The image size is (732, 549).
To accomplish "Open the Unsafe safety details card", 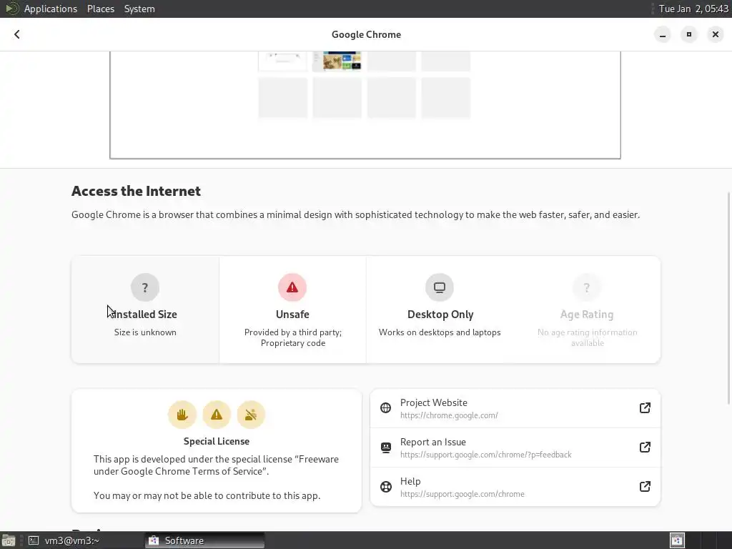I will 292,310.
